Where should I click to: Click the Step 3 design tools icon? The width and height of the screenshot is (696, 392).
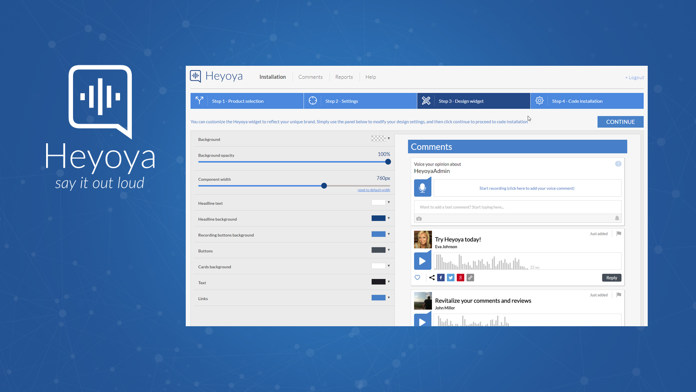click(x=426, y=101)
